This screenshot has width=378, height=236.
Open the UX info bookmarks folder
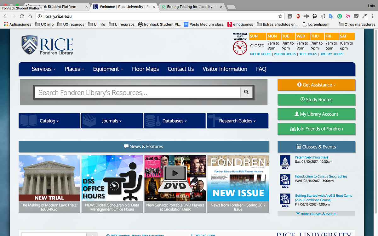[44, 24]
